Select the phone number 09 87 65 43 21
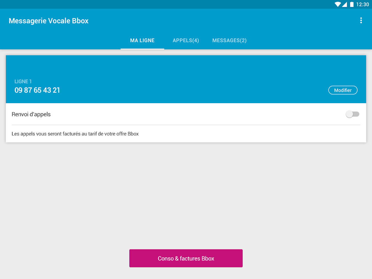This screenshot has height=279, width=372. pyautogui.click(x=37, y=90)
